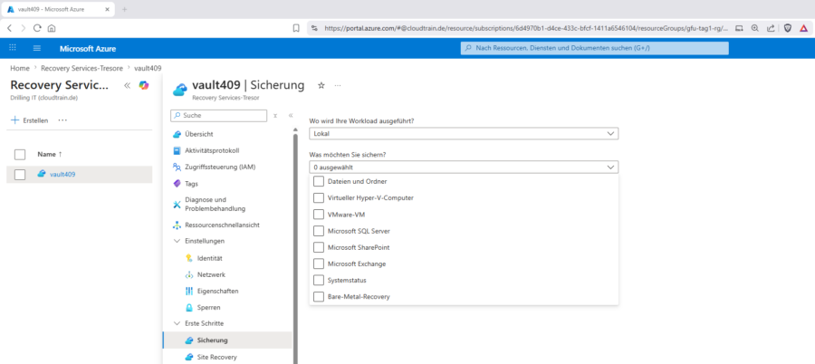This screenshot has width=815, height=364.
Task: Toggle select-all checkbox beside Name
Action: click(20, 155)
